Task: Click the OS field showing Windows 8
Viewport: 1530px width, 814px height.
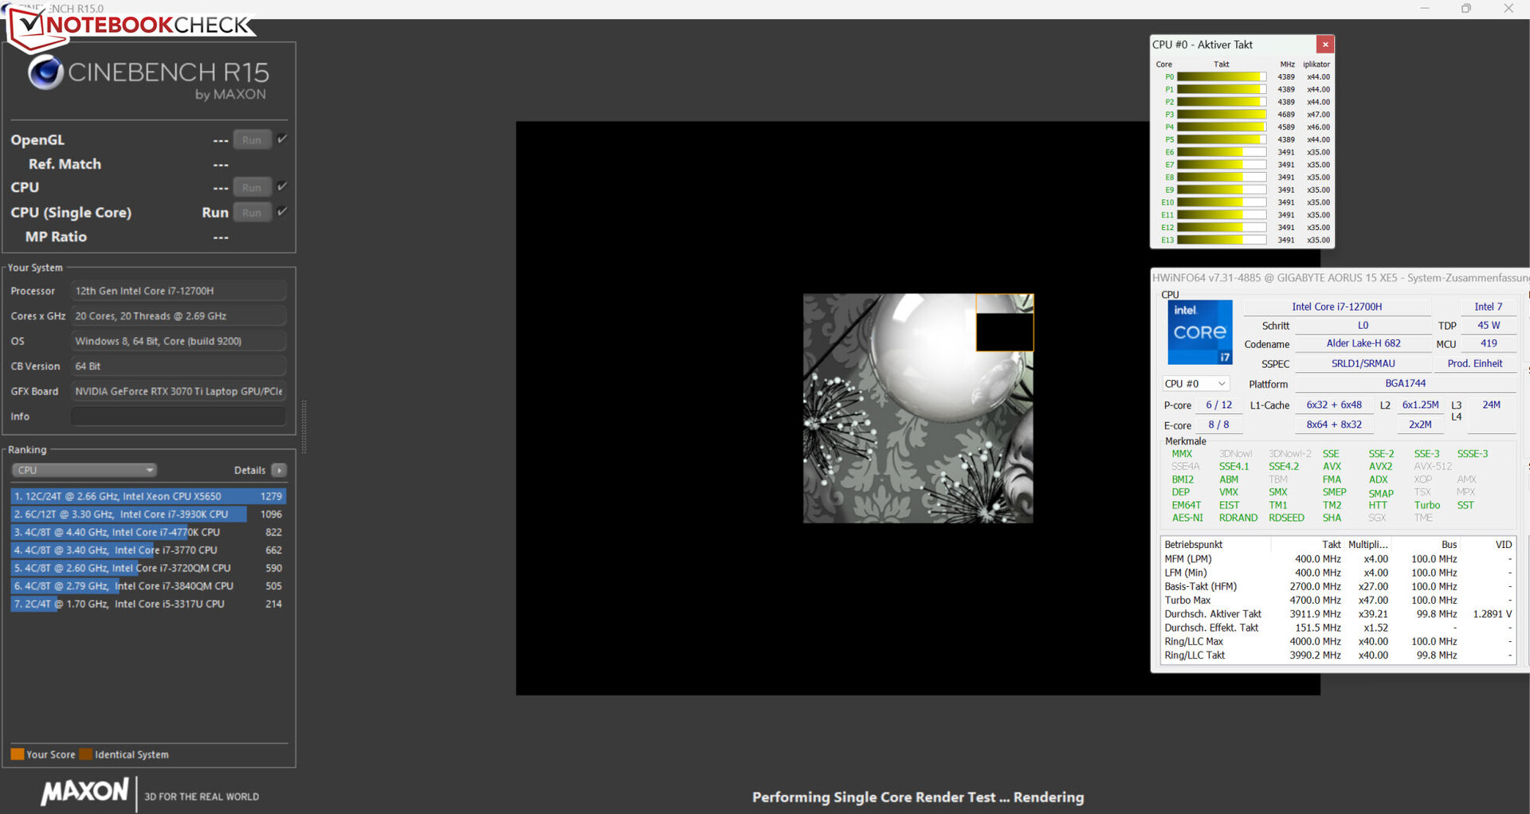Action: pos(178,341)
